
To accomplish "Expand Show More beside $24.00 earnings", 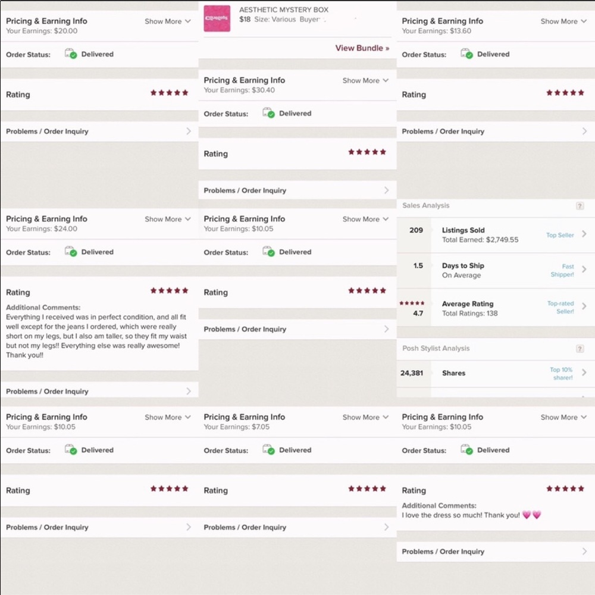I will click(x=168, y=220).
